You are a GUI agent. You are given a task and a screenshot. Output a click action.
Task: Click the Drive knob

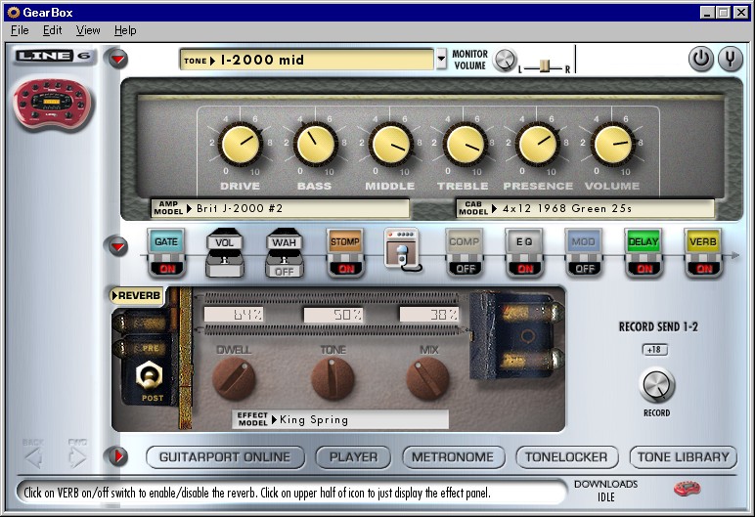click(241, 144)
